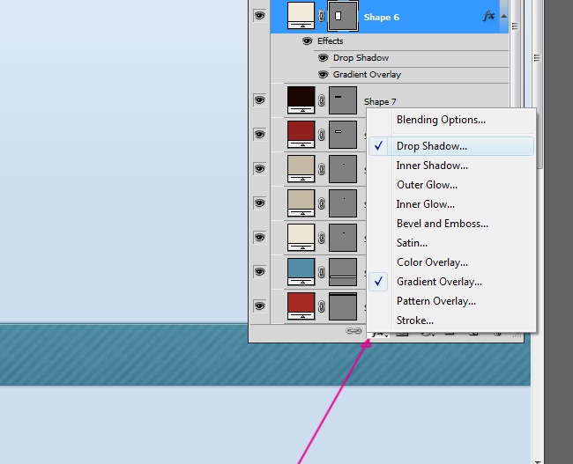Toggle the eye for all Effects

click(x=308, y=41)
